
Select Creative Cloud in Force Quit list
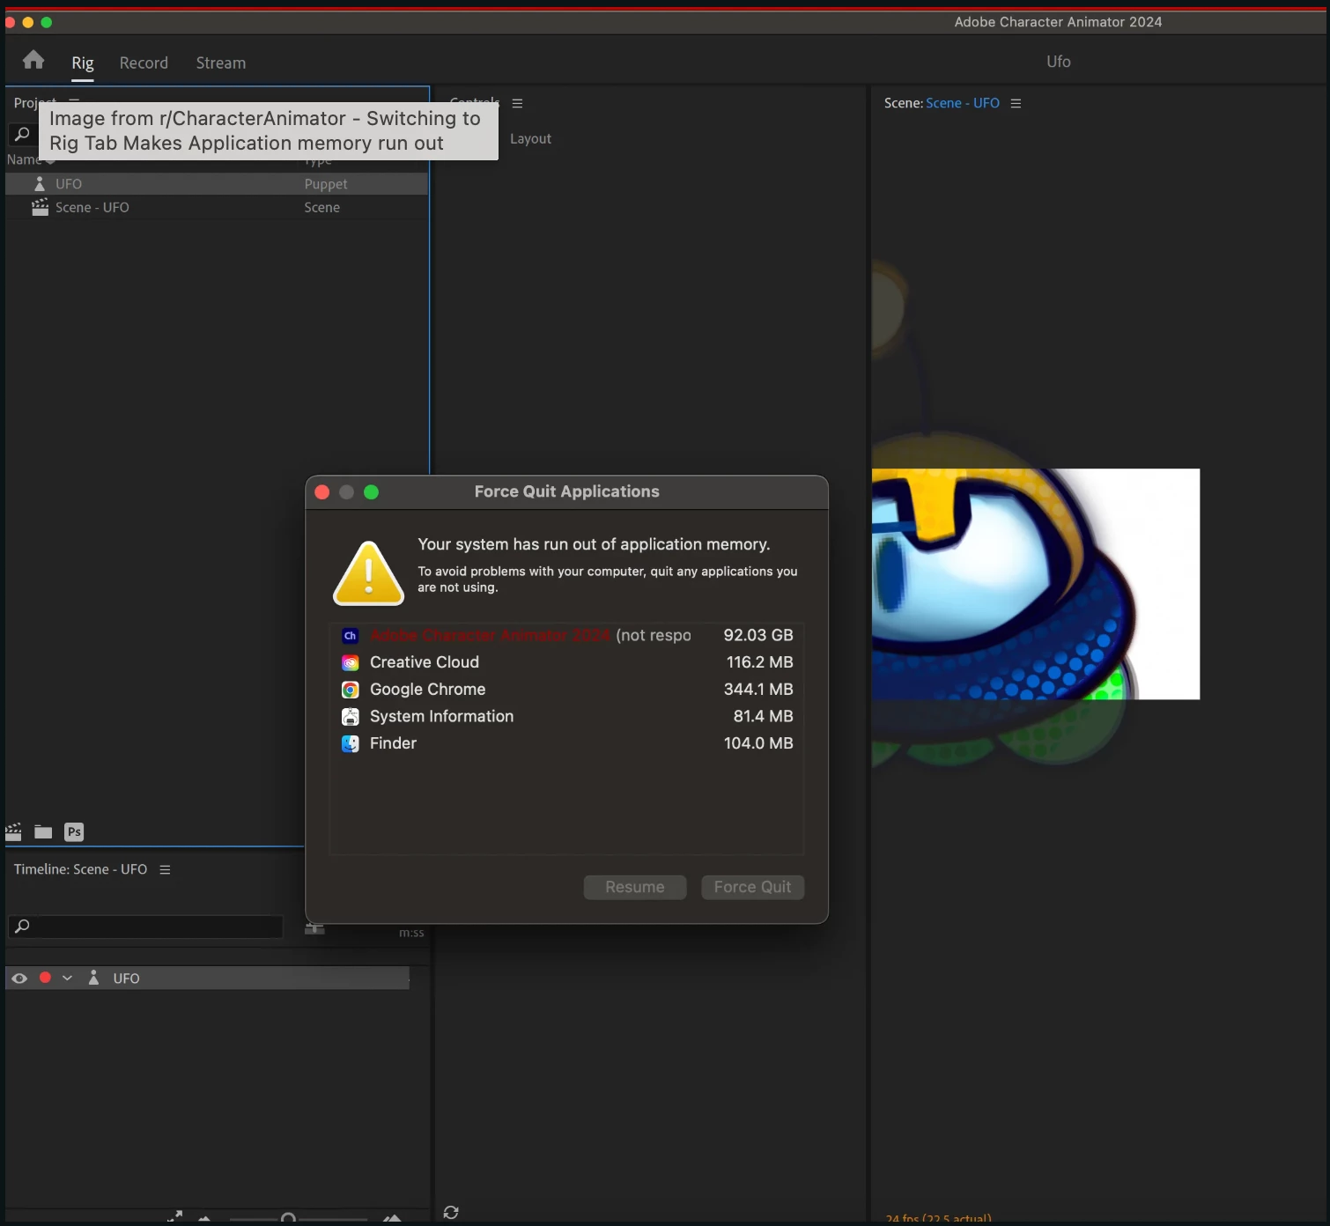point(567,662)
